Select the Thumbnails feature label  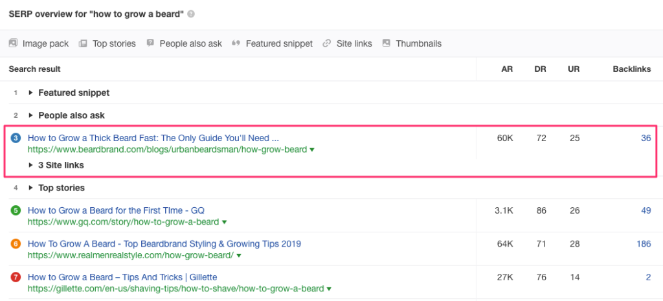click(419, 43)
